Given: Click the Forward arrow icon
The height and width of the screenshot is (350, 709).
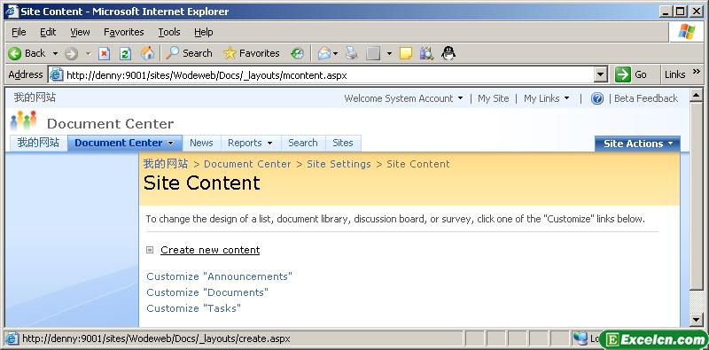Looking at the screenshot, I should click(x=71, y=54).
